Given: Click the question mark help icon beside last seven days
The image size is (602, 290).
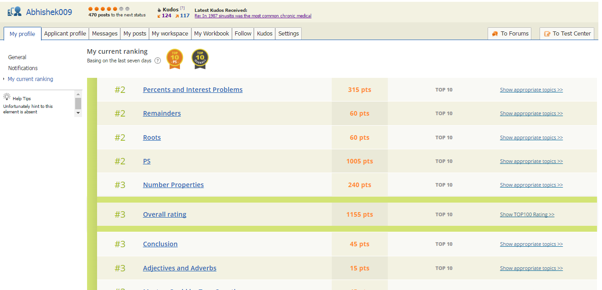Looking at the screenshot, I should pyautogui.click(x=158, y=61).
